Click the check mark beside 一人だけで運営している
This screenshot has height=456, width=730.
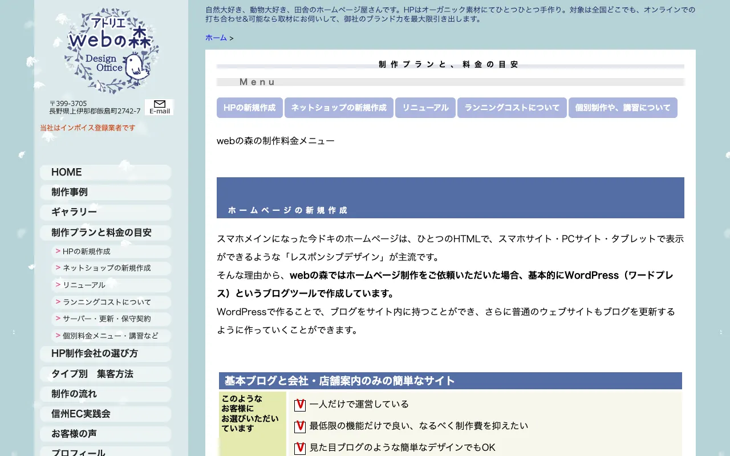coord(300,405)
